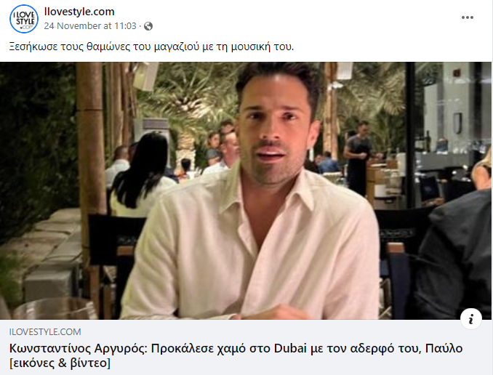This screenshot has width=493, height=375.
Task: Click the link info 'i' icon
Action: [470, 319]
